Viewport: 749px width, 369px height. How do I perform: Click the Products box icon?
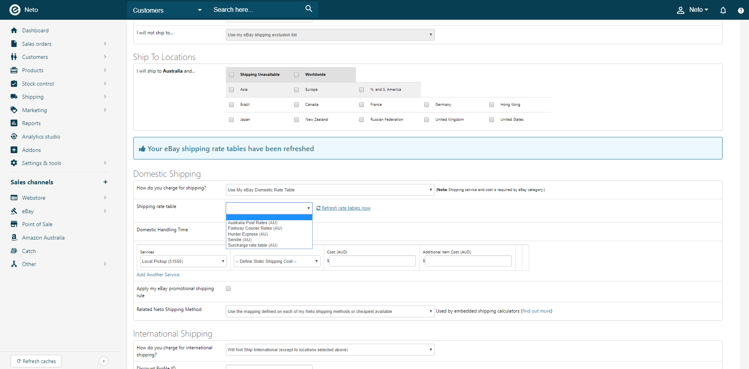pos(14,70)
